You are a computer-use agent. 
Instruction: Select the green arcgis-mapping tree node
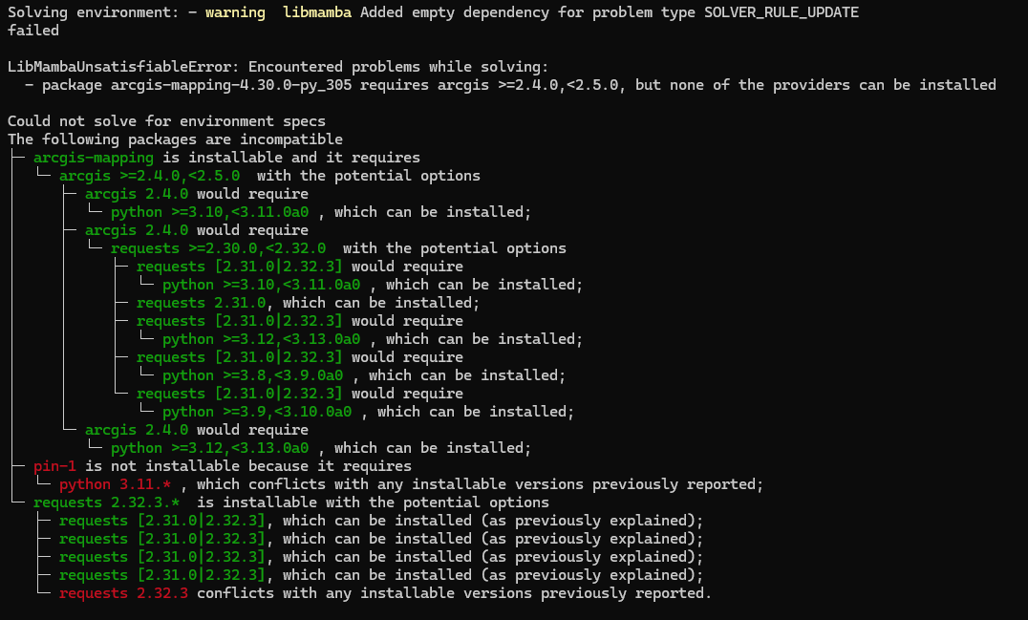click(94, 158)
